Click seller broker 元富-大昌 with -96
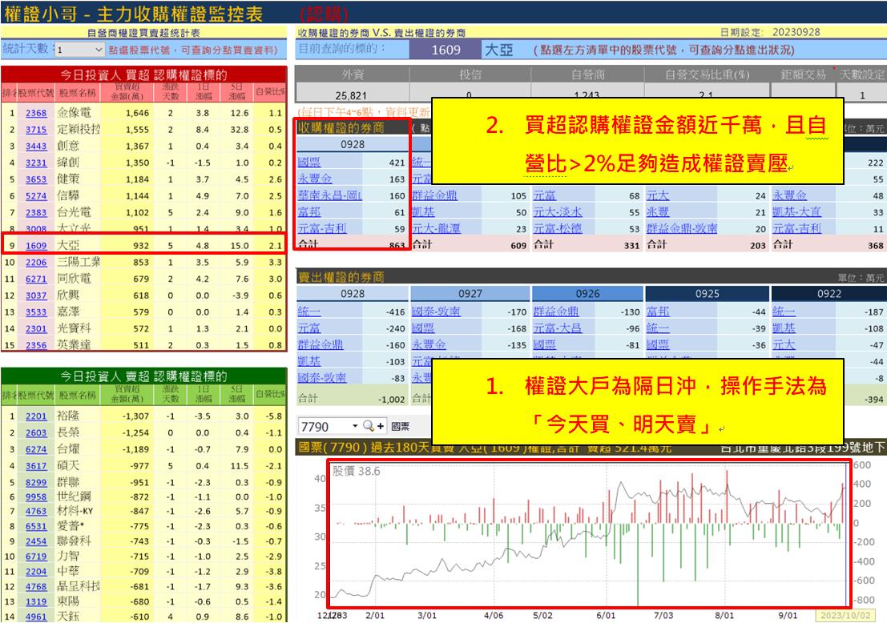 click(x=557, y=328)
